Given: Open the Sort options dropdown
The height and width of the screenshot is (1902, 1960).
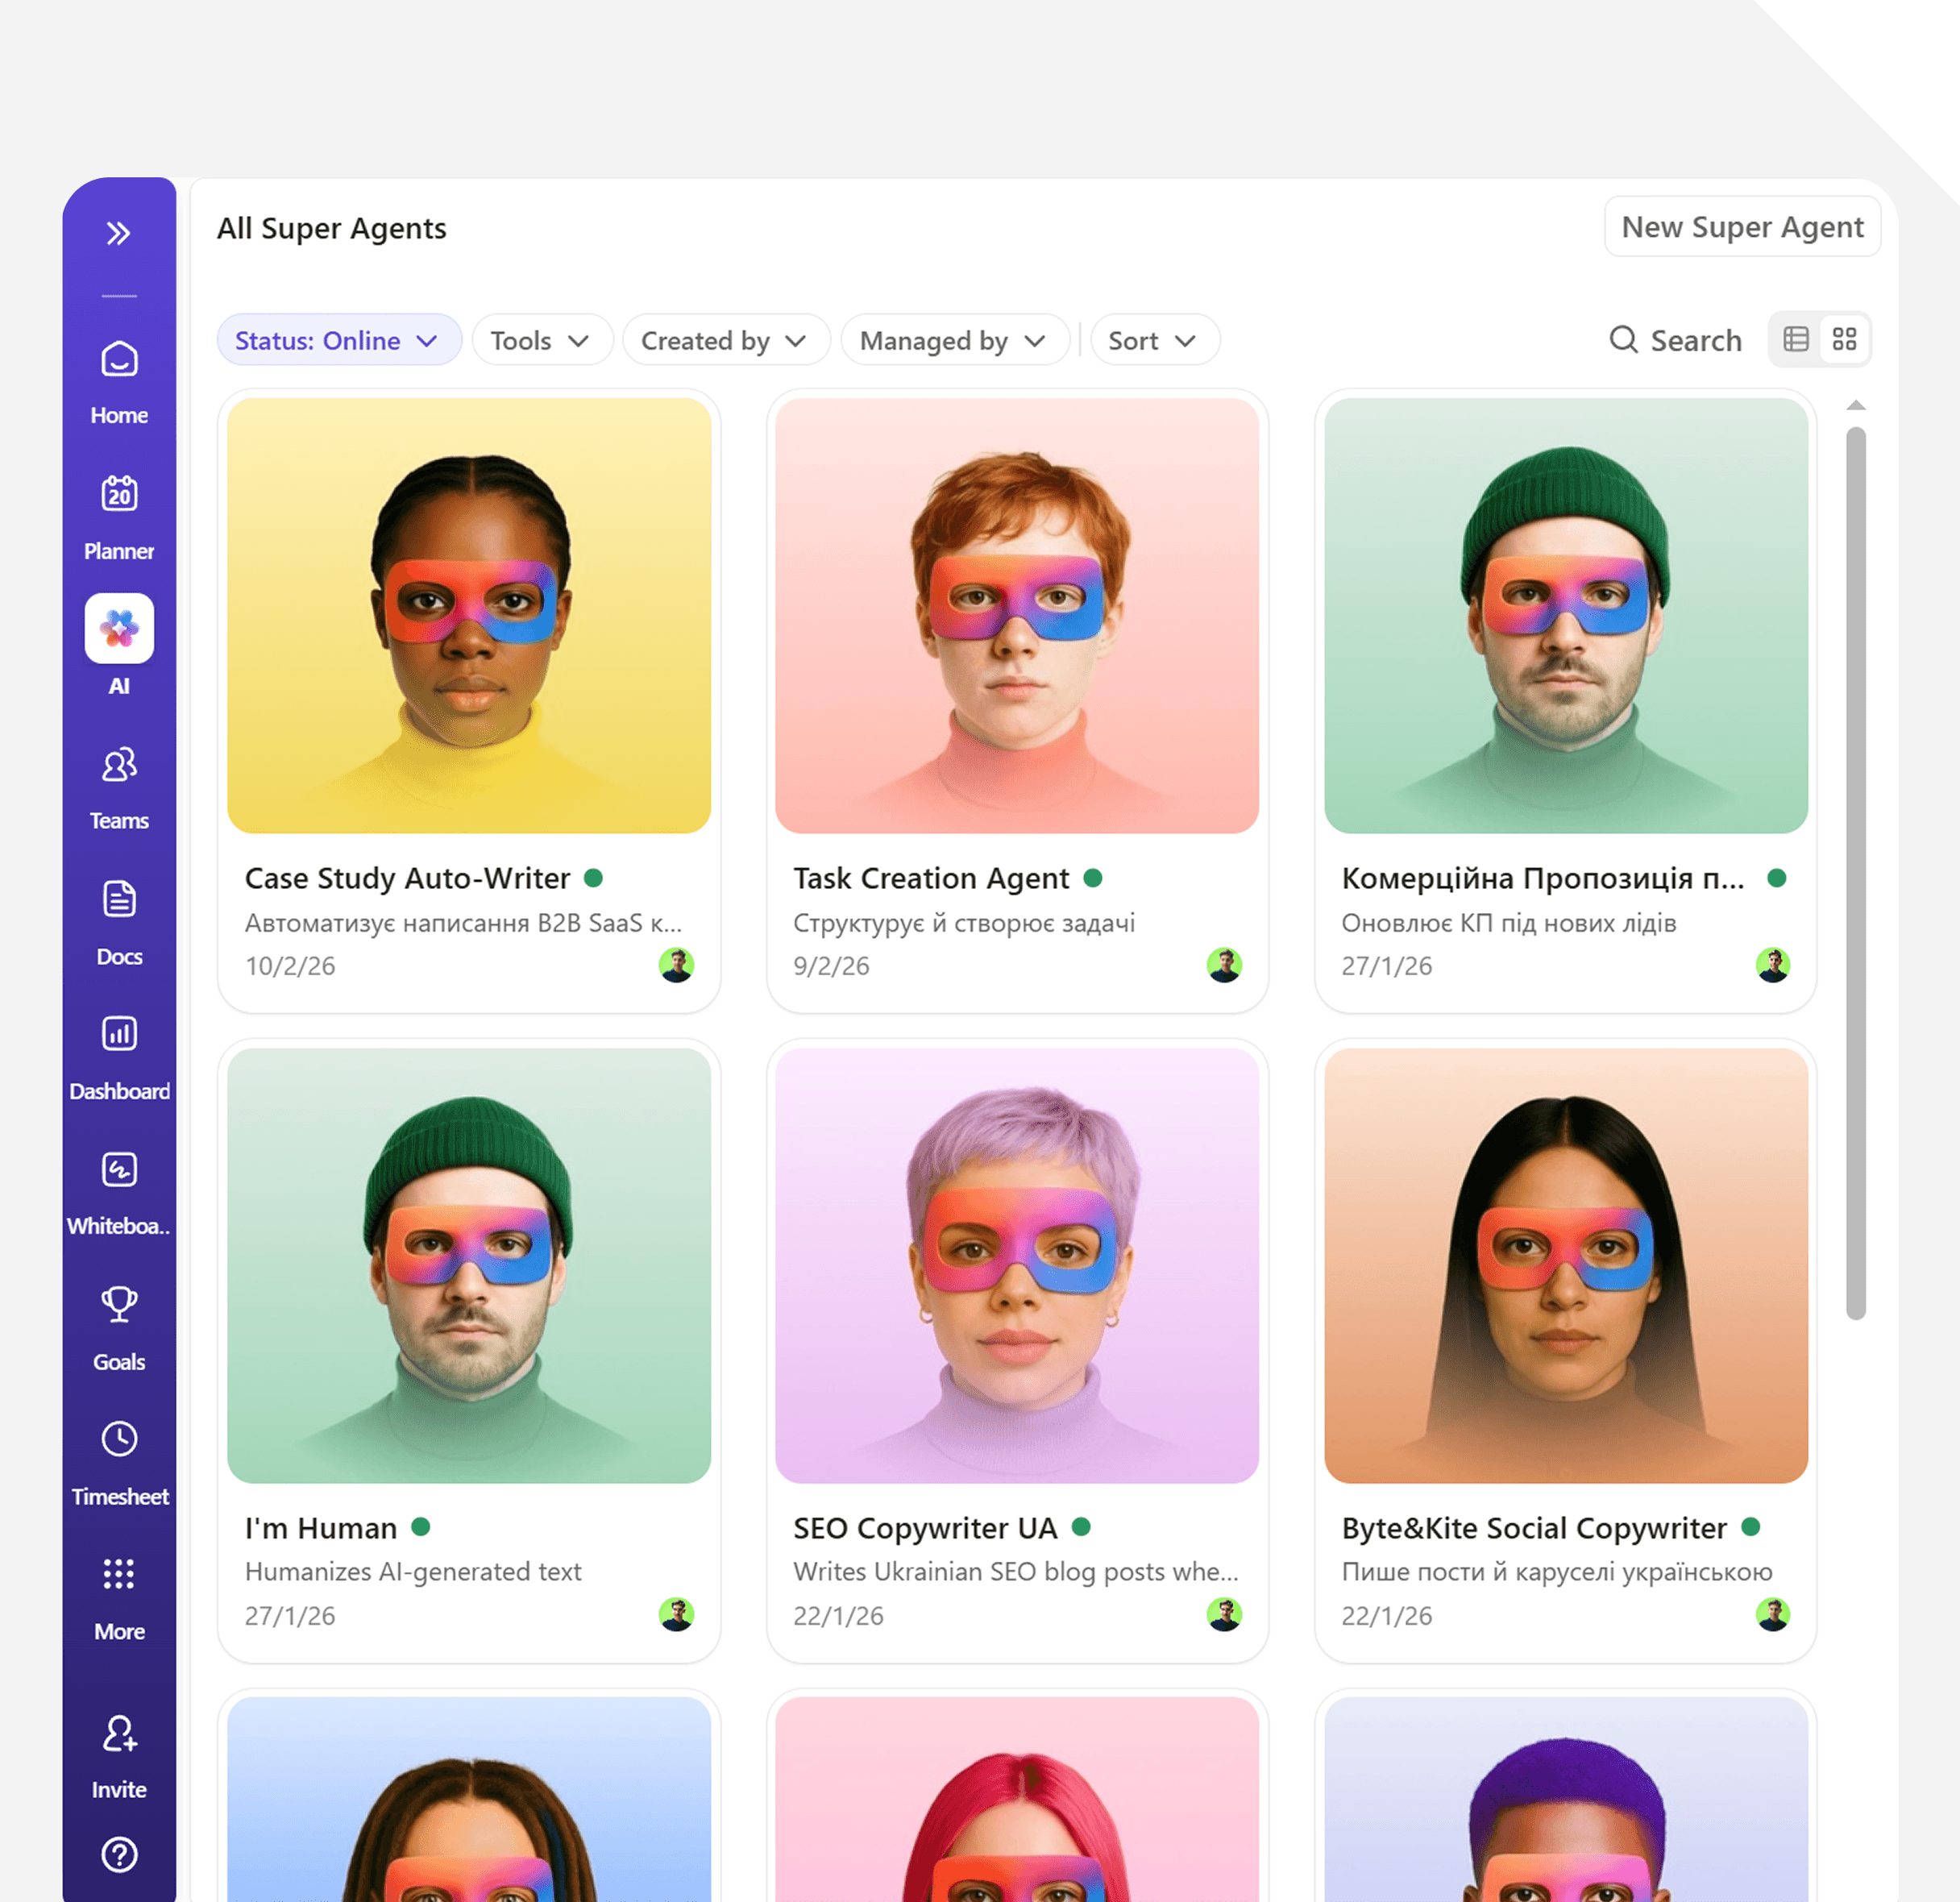Looking at the screenshot, I should pyautogui.click(x=1153, y=341).
